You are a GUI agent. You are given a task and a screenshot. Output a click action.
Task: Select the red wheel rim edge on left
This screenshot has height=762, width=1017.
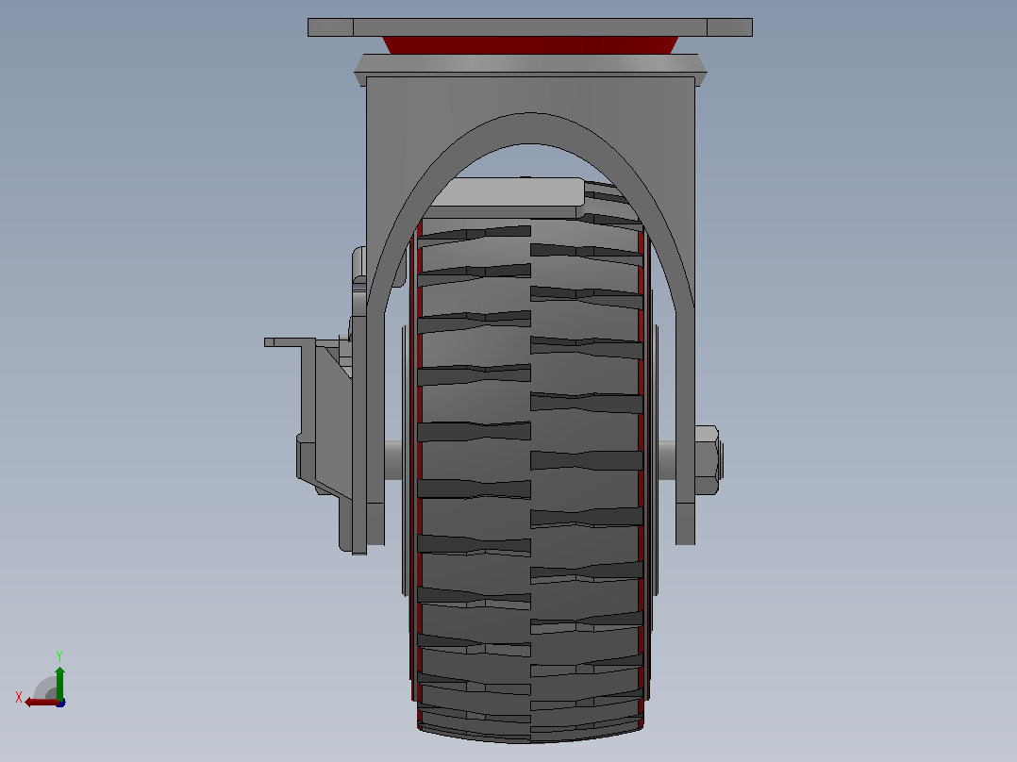420,473
